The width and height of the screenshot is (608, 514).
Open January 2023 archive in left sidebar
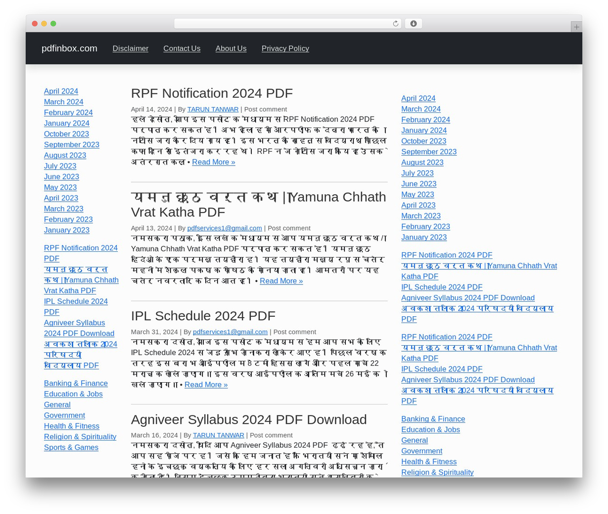coord(66,230)
